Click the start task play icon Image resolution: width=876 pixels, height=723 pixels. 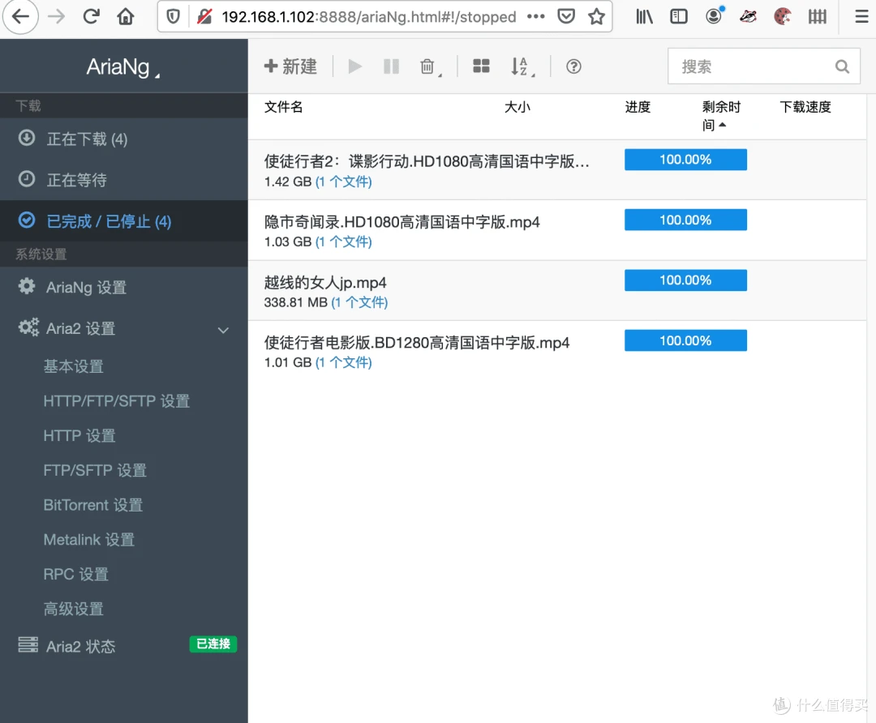[x=354, y=66]
